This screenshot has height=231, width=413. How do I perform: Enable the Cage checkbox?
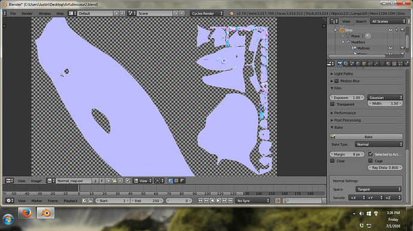tap(371, 161)
